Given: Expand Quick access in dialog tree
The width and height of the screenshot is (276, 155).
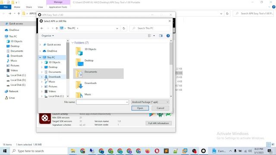Looking at the screenshot, I should [40, 45].
